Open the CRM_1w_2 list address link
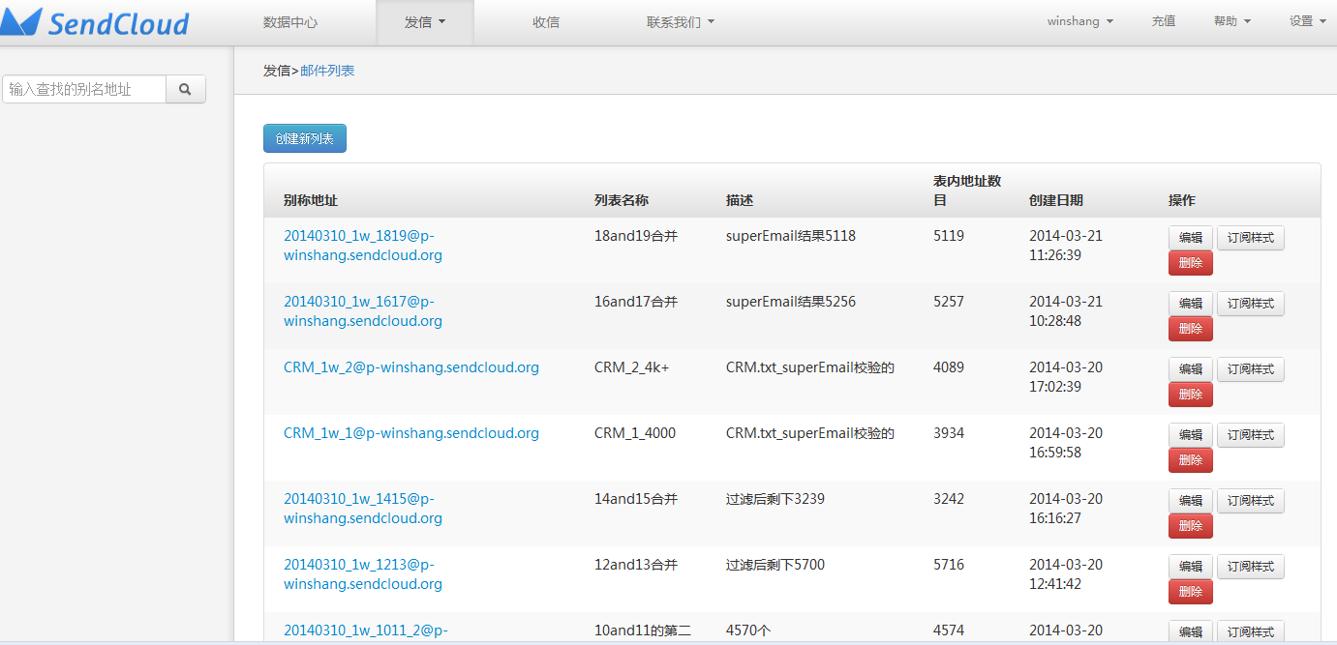 pos(411,367)
